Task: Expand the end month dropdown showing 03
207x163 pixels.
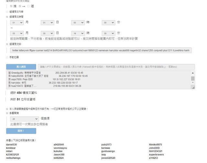Action: [x=17, y=33]
